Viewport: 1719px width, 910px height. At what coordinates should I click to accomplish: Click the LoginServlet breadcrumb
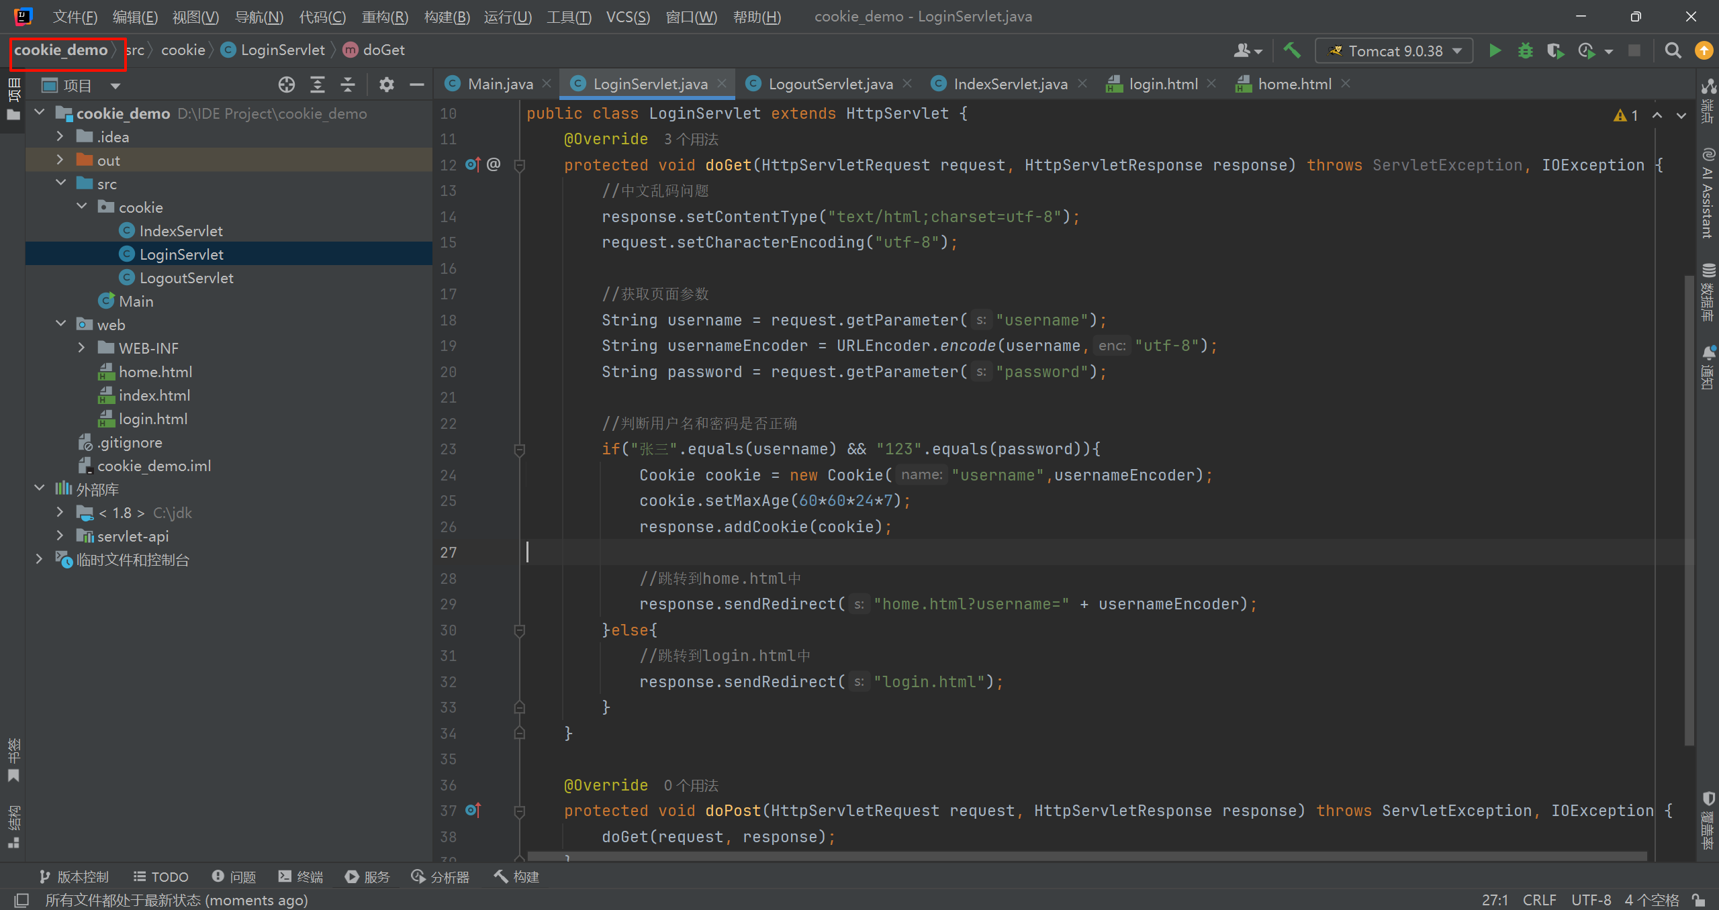273,50
